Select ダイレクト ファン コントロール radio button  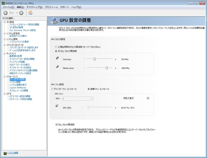pos(52,89)
